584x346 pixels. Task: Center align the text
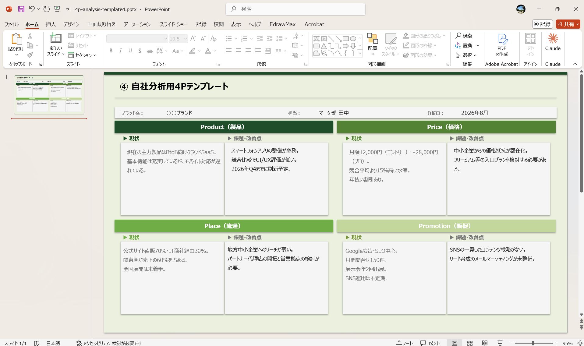pos(239,51)
